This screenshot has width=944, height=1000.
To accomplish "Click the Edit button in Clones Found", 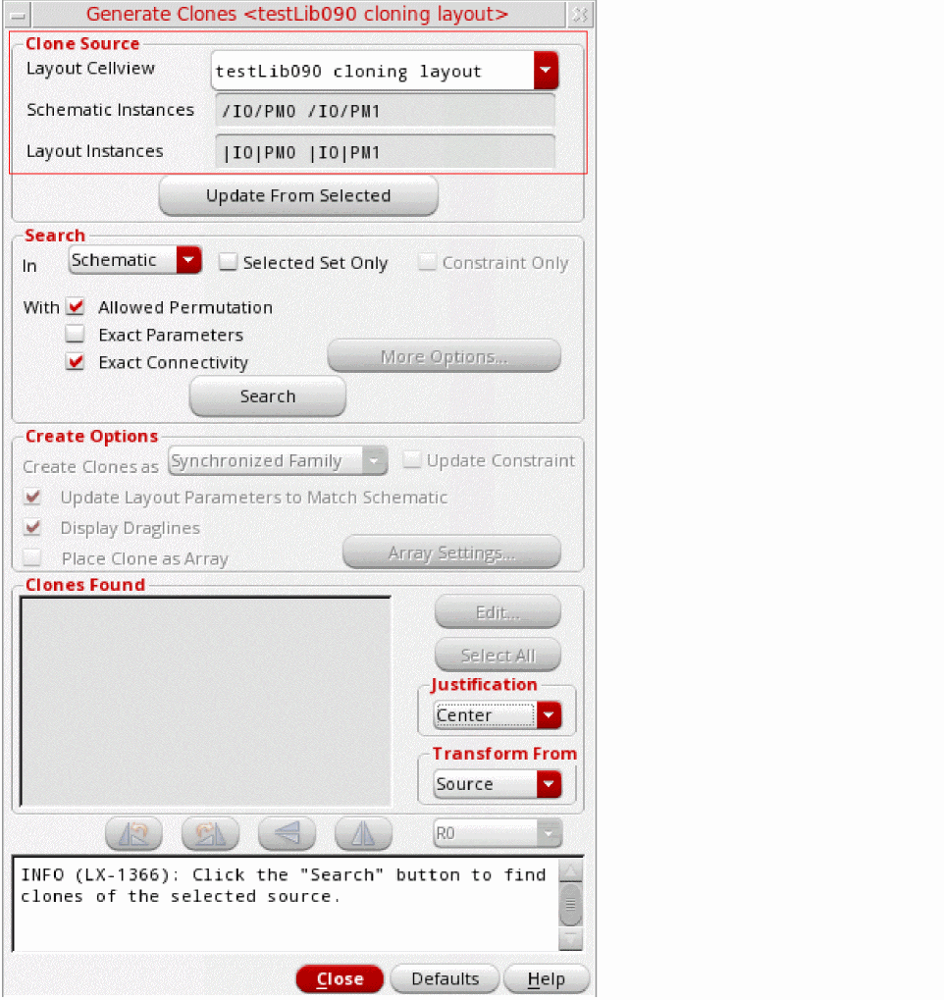I will point(498,612).
